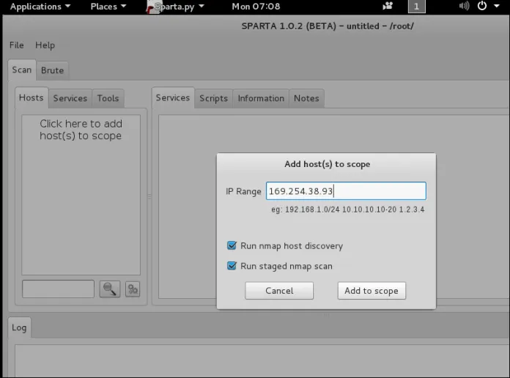Click the screen recorder camera icon
Viewport: 510px width, 378px height.
[x=388, y=7]
